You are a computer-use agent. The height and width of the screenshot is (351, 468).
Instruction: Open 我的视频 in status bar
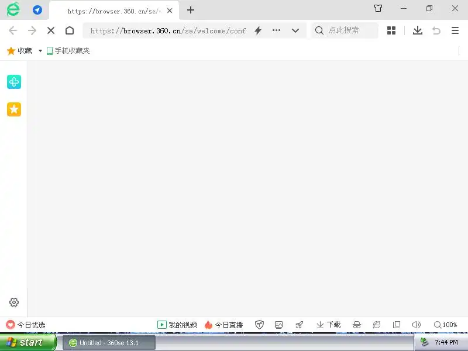(177, 325)
